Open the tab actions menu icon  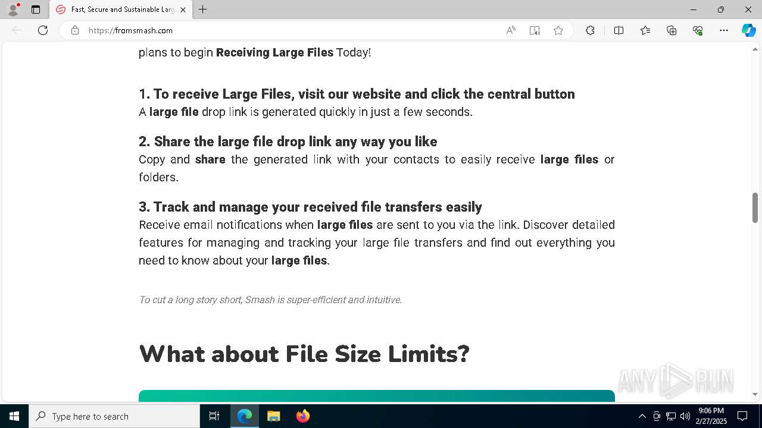click(36, 10)
